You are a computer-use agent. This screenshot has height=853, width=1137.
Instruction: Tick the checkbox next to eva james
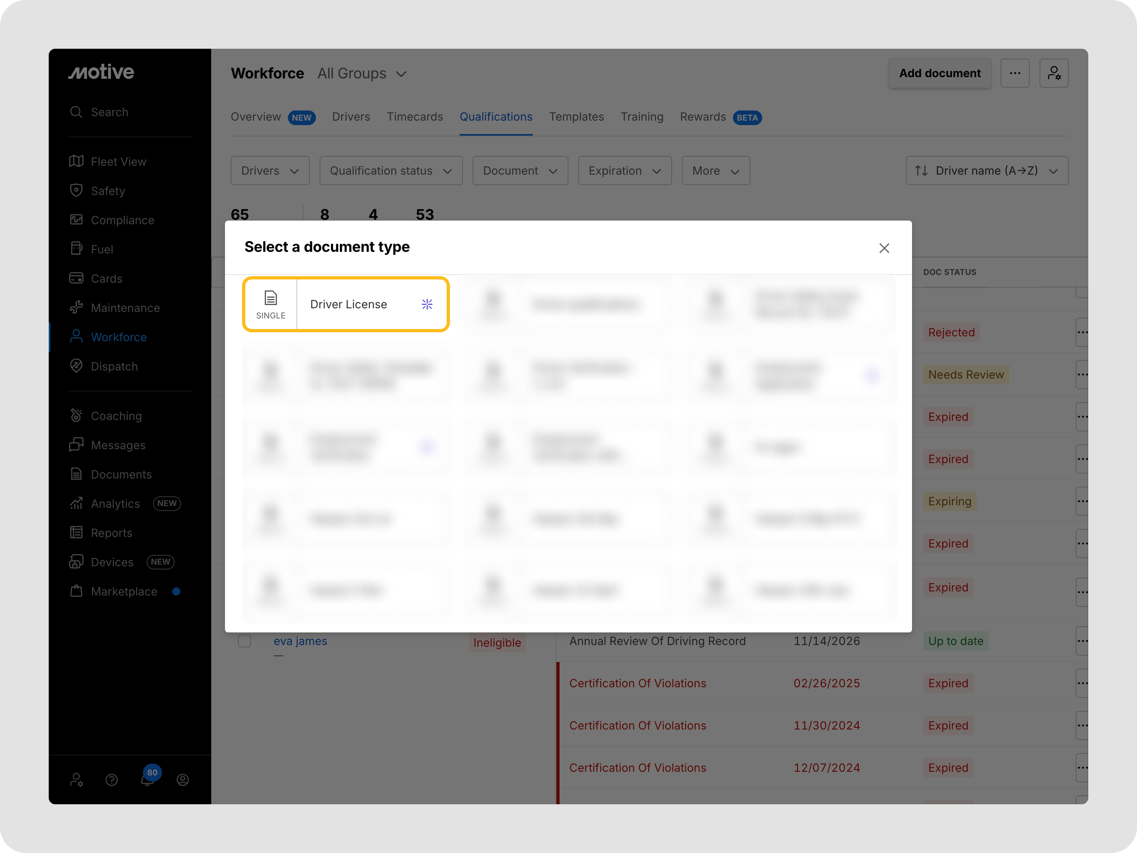[x=244, y=641]
